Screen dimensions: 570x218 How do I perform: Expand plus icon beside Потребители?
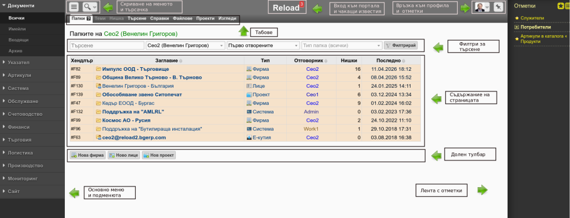point(517,27)
